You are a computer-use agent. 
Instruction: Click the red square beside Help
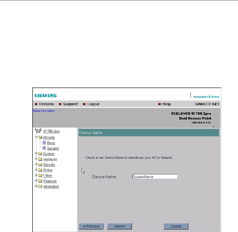coord(159,104)
